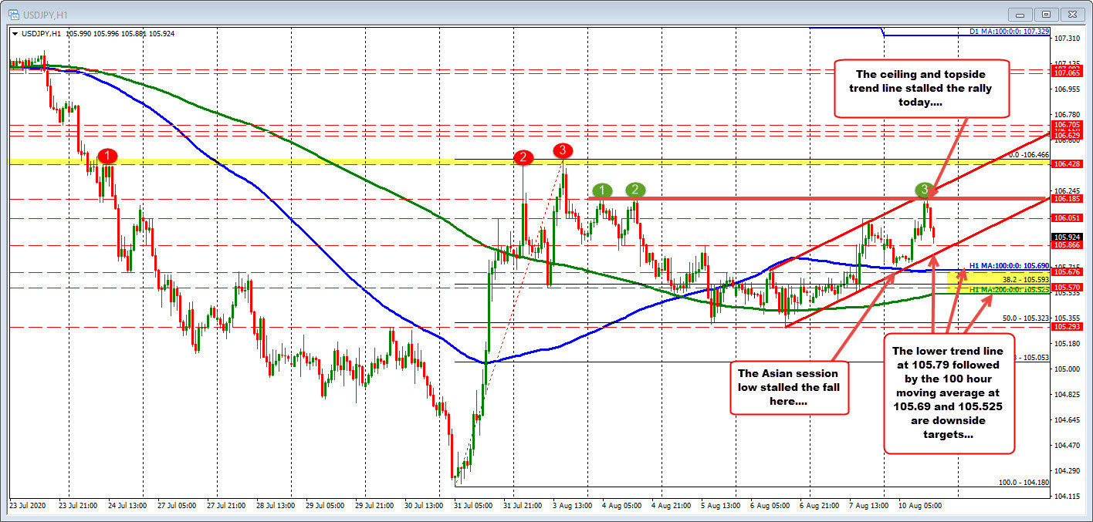The height and width of the screenshot is (522, 1093).
Task: Click the 38.2 - 105.593 Fibonacci label
Action: coord(1026,278)
